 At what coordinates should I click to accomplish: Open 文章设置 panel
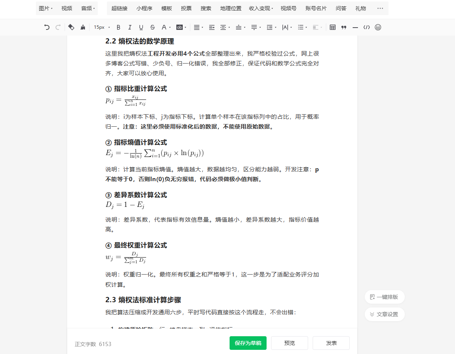(384, 314)
